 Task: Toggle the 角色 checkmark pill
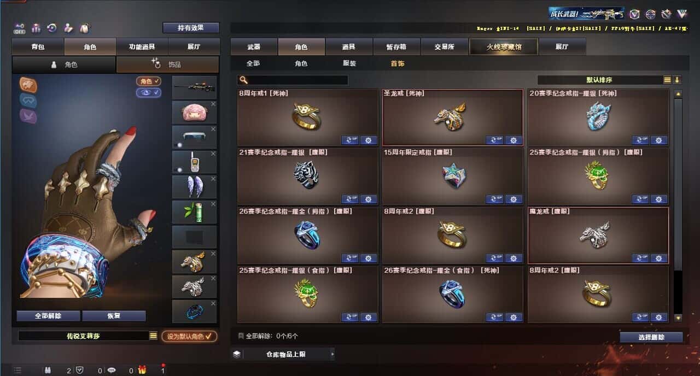pos(149,81)
